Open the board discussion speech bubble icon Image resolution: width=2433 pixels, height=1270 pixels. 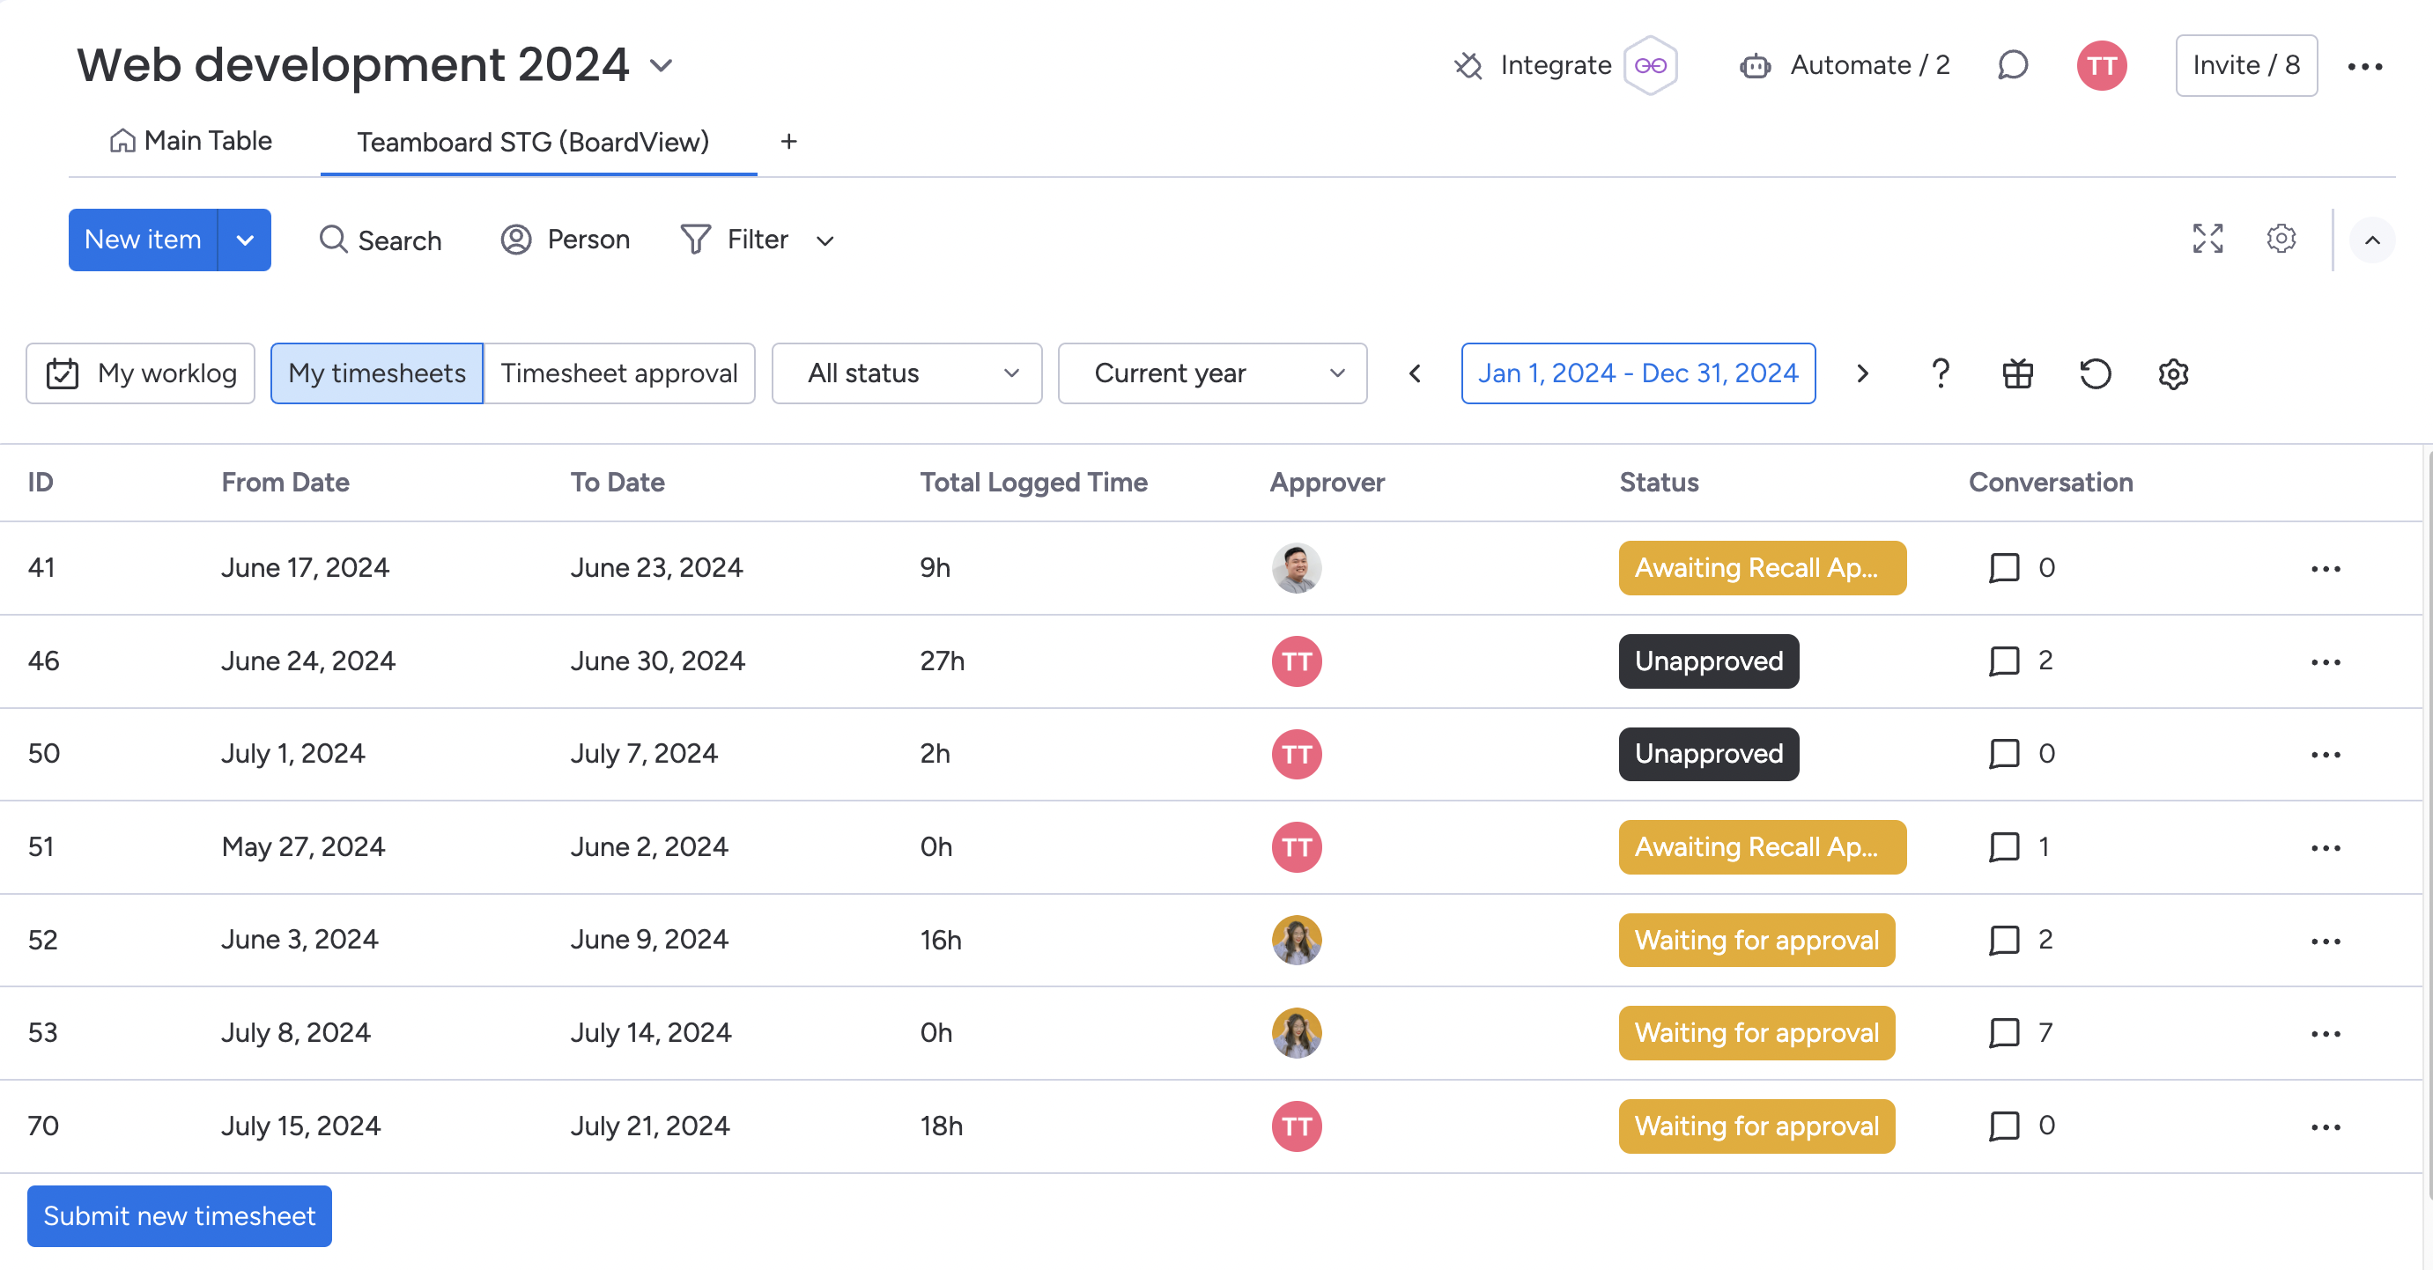tap(2012, 65)
